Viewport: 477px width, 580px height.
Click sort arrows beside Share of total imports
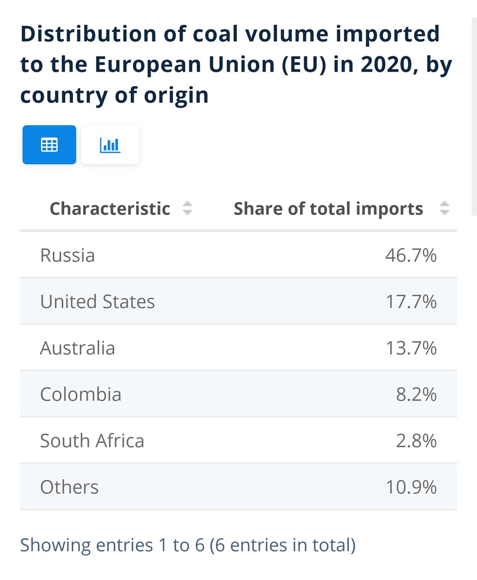pyautogui.click(x=444, y=209)
